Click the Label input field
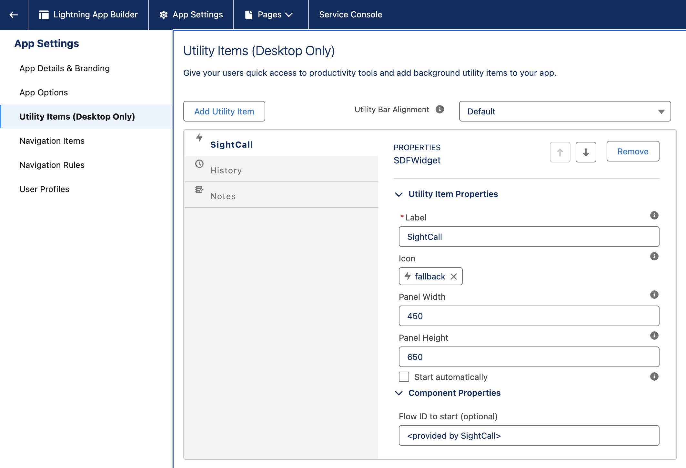The image size is (686, 468). click(529, 237)
